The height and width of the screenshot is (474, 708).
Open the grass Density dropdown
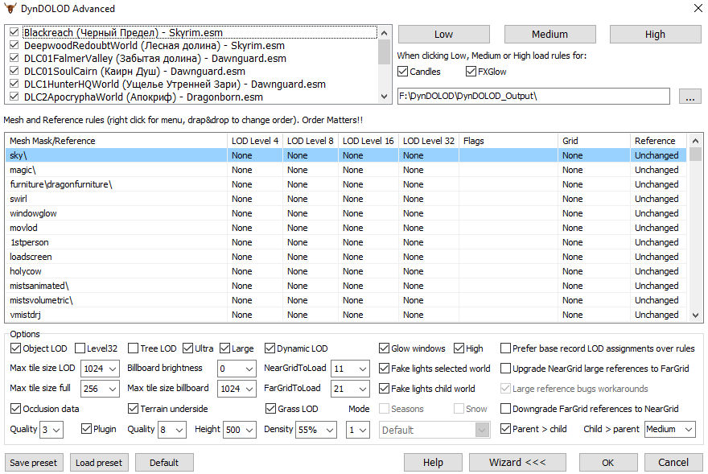point(316,430)
